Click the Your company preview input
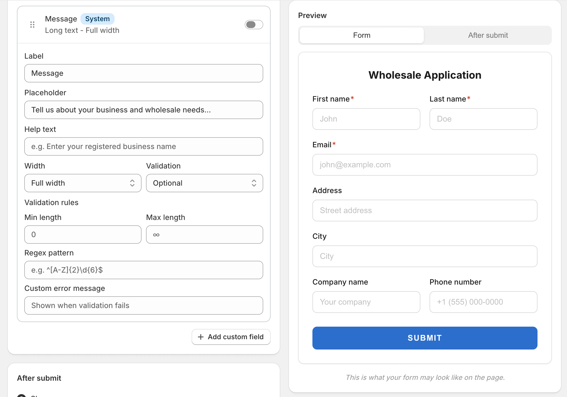The height and width of the screenshot is (397, 567). 366,302
